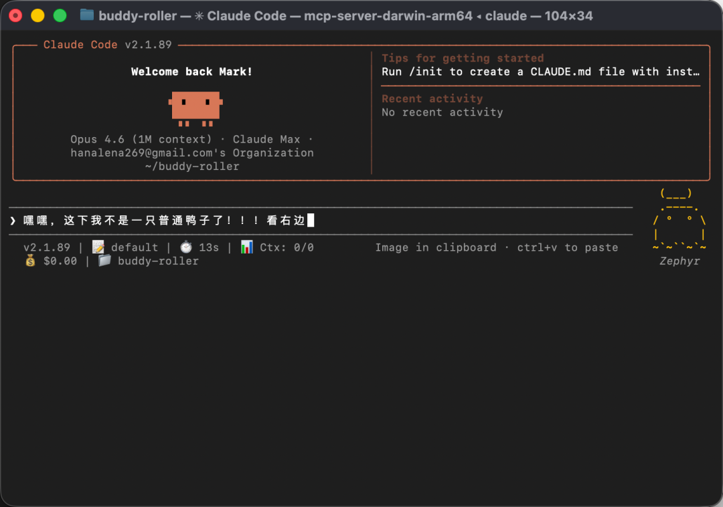Click the ~/buddy-roller working directory path
The height and width of the screenshot is (507, 723).
(192, 166)
